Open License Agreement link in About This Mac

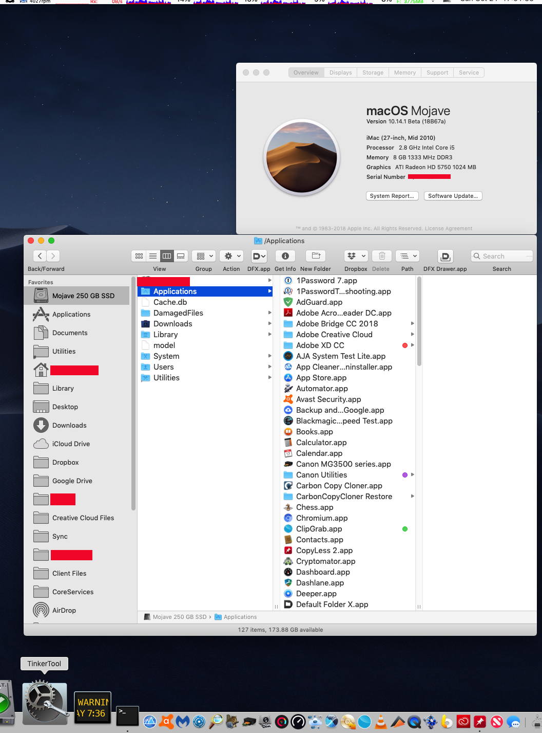(449, 228)
